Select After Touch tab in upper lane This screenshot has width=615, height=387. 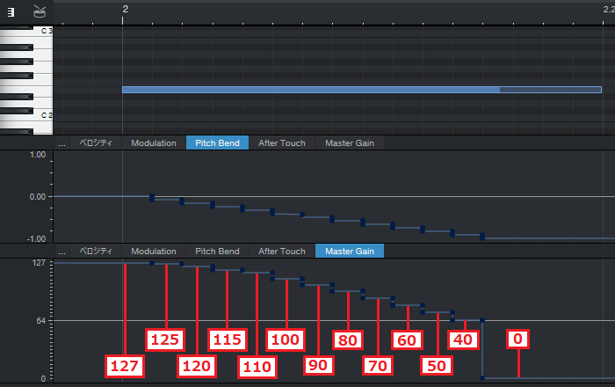[x=282, y=142]
